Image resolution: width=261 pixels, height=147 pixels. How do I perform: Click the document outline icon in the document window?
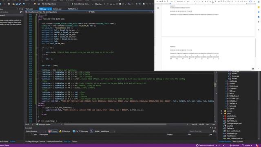[x=158, y=8]
